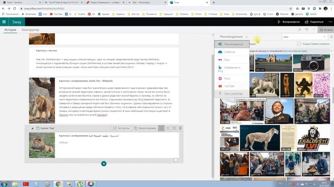Play the Sway with Воспроизвести

(x=289, y=22)
